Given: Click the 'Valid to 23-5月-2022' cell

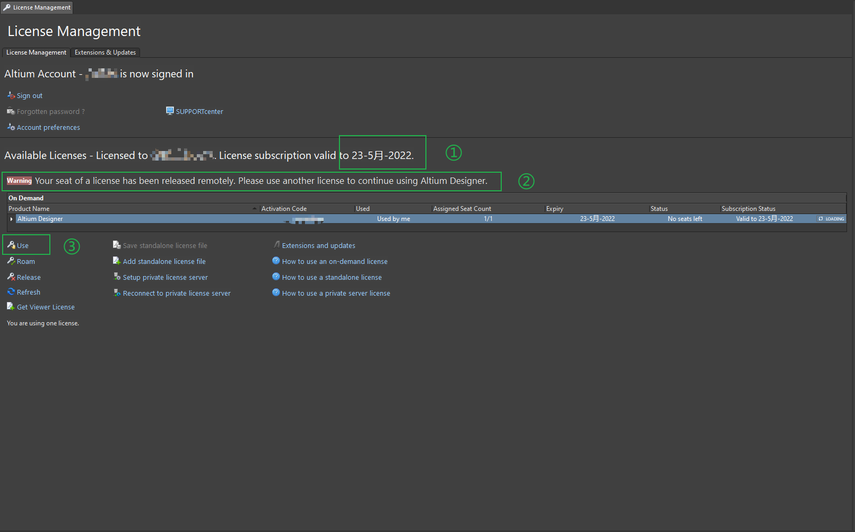Looking at the screenshot, I should point(764,219).
